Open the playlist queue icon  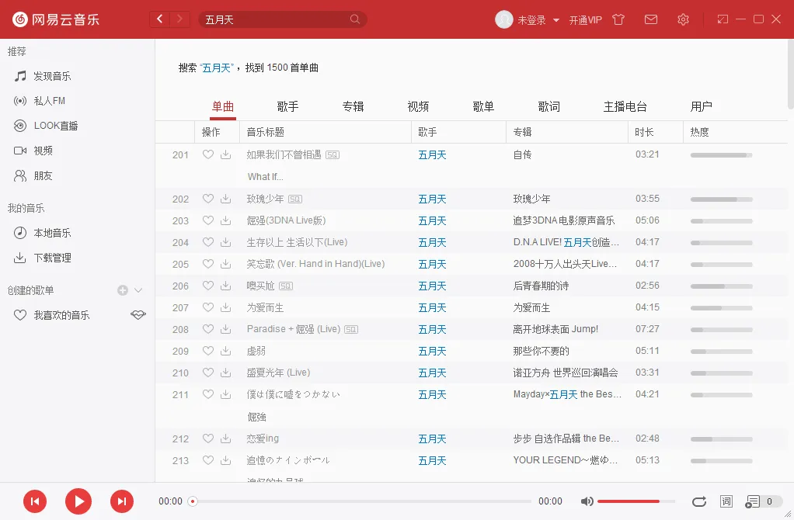pyautogui.click(x=753, y=501)
